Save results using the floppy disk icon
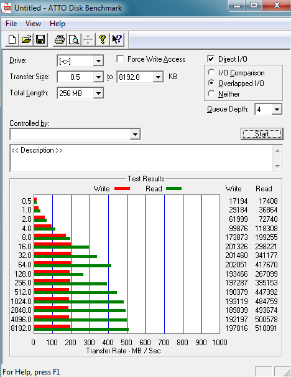This screenshot has height=377, width=291. [40, 40]
